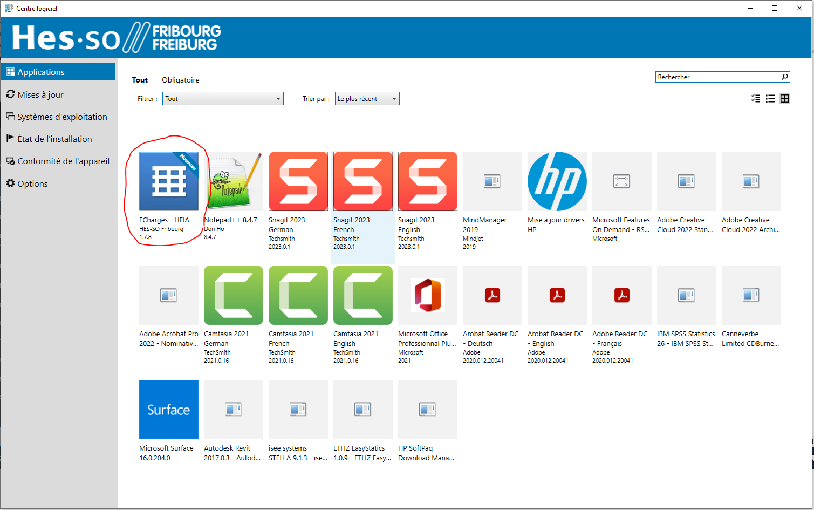Switch to tile grid view icon
Image resolution: width=814 pixels, height=510 pixels.
click(785, 99)
